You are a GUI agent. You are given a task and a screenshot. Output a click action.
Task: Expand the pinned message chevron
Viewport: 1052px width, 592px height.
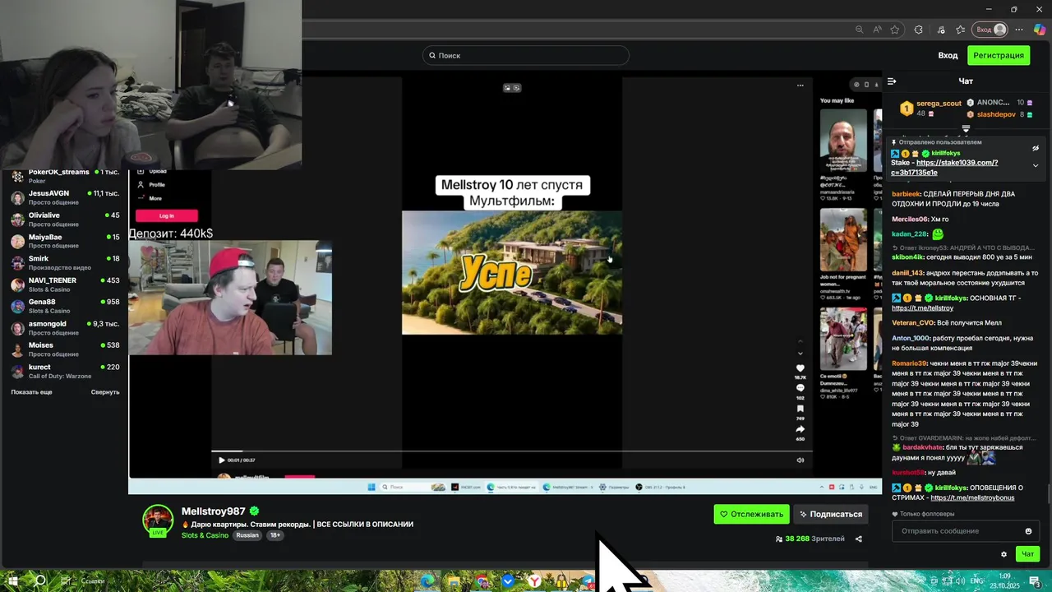pyautogui.click(x=1036, y=166)
